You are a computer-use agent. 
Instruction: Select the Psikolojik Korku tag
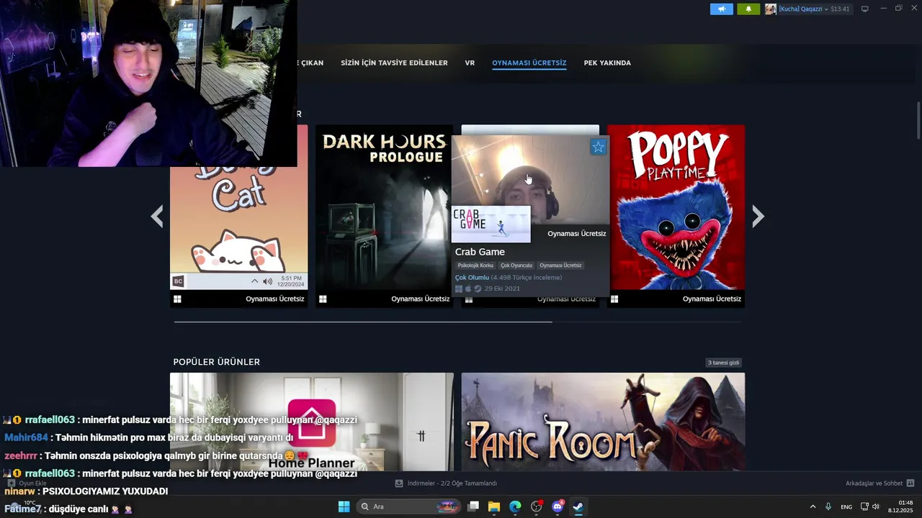click(x=475, y=265)
